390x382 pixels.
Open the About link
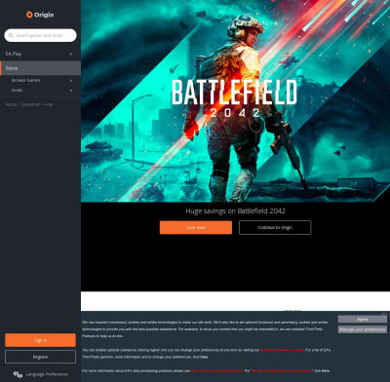coord(12,104)
